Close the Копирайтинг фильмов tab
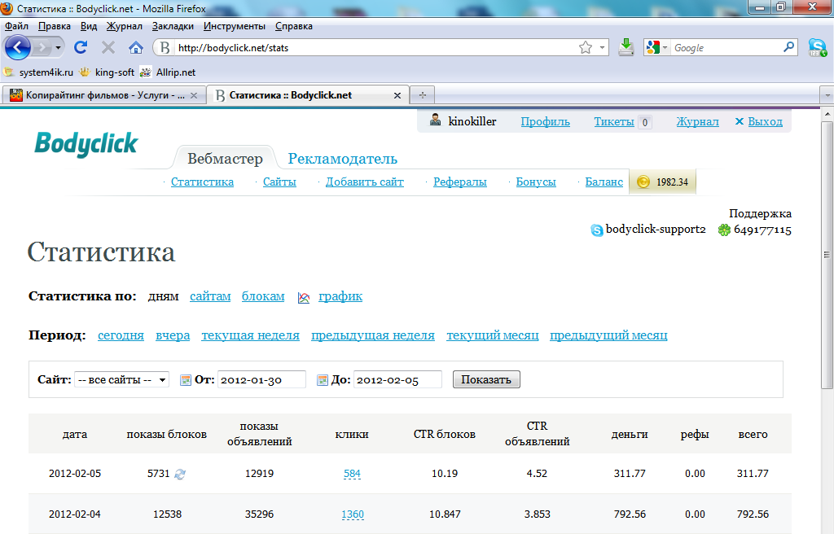Viewport: 834px width, 534px height. pos(194,96)
